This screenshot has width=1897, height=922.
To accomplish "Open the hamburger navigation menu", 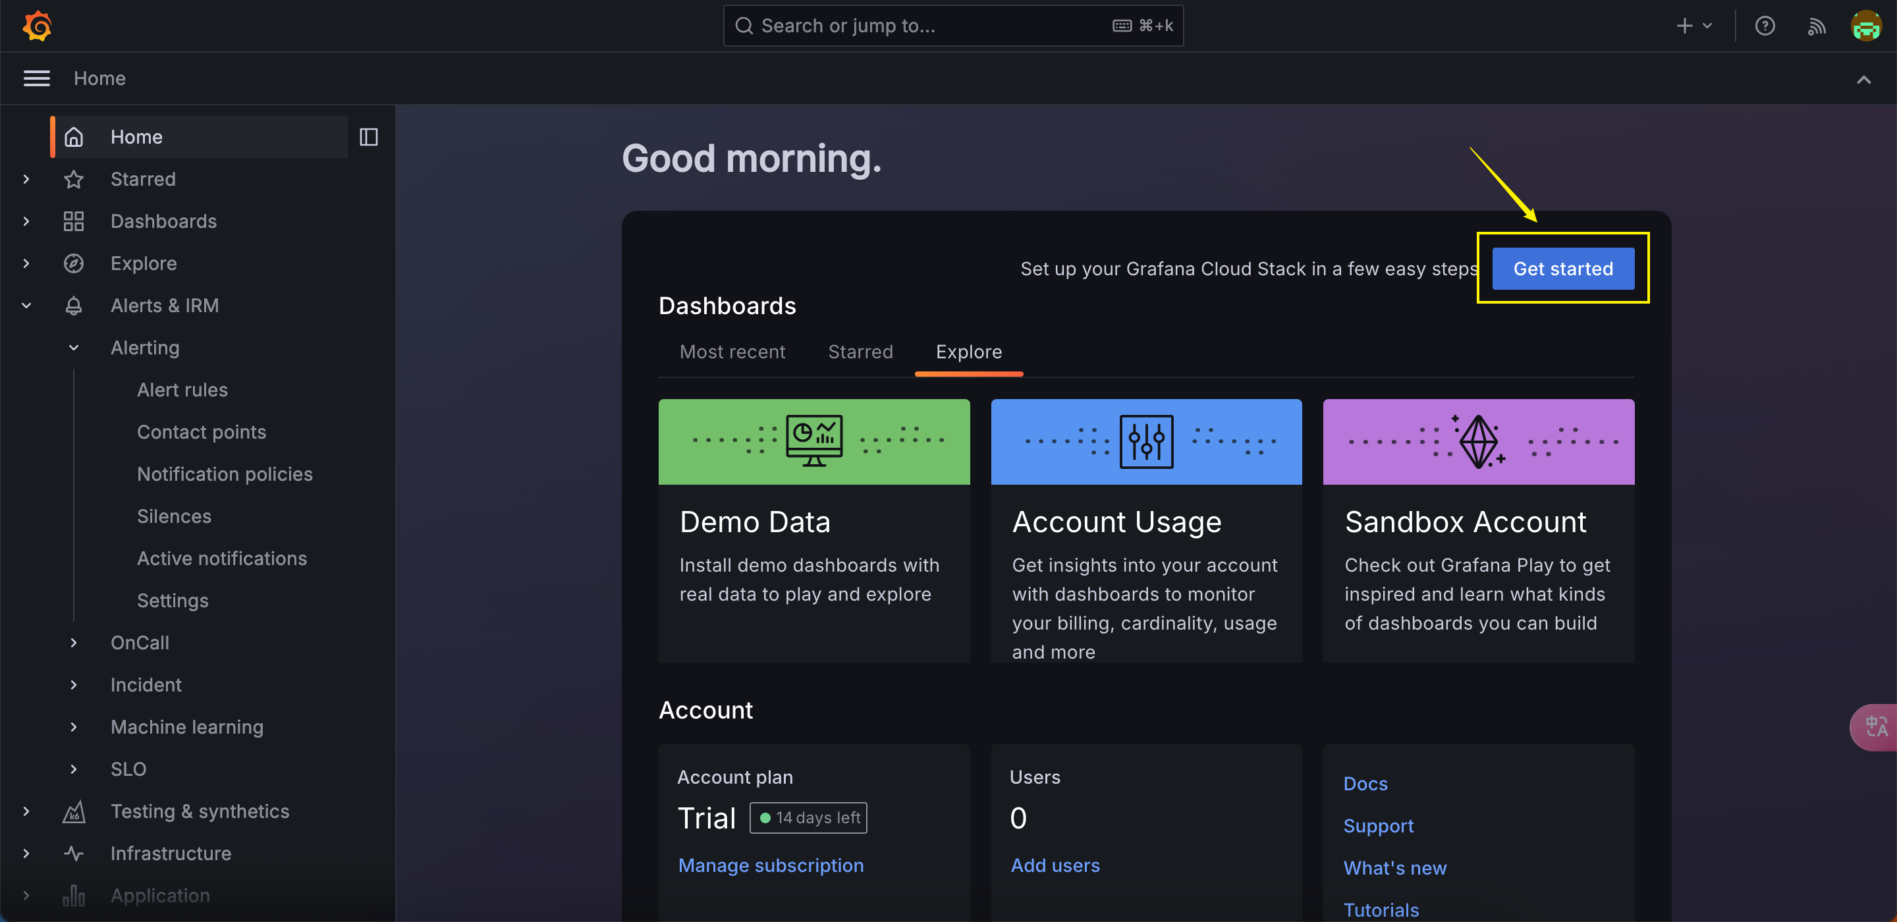I will [37, 78].
